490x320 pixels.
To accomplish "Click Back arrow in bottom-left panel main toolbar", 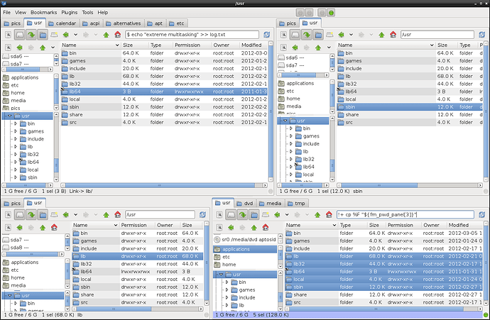I will [65, 215].
